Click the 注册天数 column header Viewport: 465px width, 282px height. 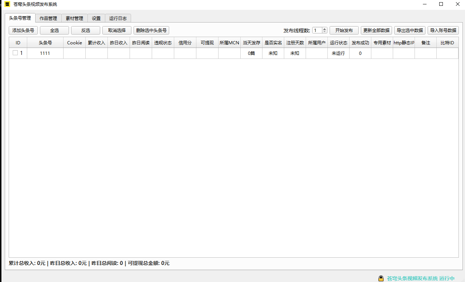click(x=295, y=43)
